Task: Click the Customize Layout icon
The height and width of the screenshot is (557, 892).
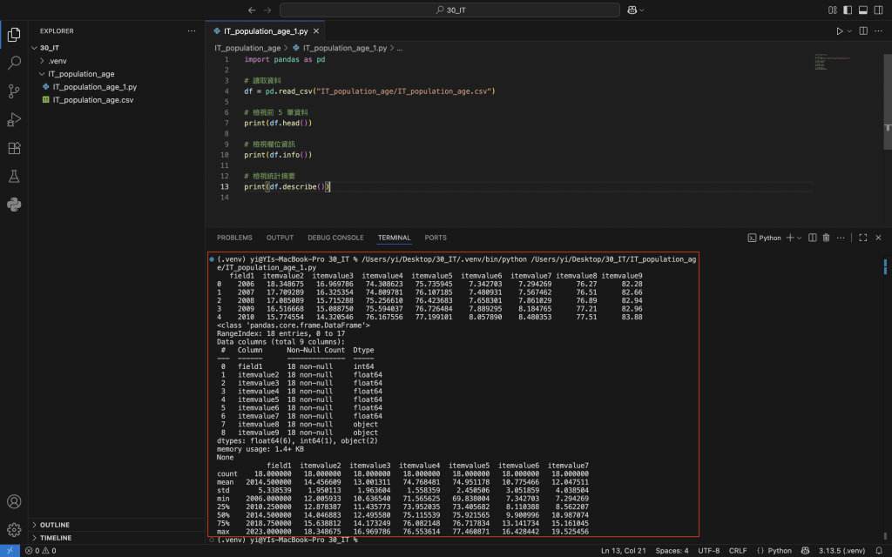Action: click(x=832, y=10)
